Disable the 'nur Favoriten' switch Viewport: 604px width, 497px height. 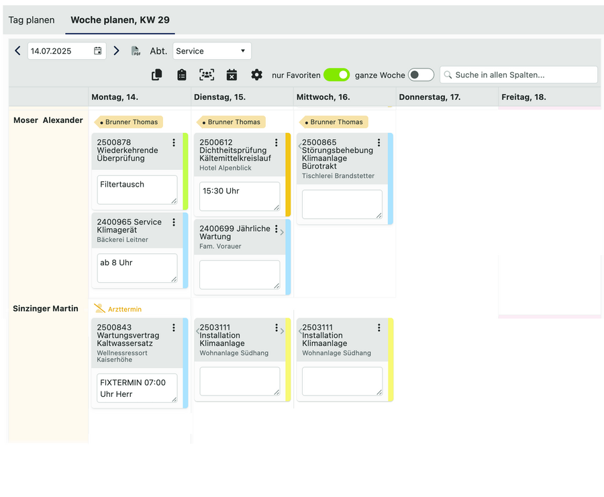coord(336,75)
